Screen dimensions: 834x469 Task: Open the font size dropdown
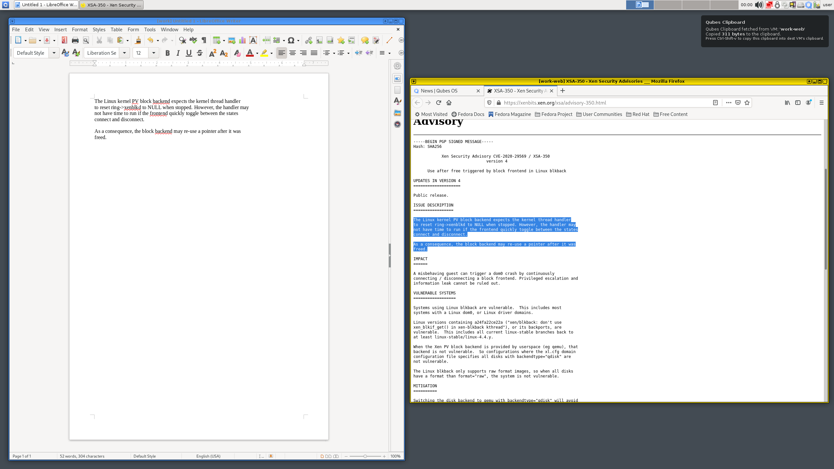coord(154,53)
